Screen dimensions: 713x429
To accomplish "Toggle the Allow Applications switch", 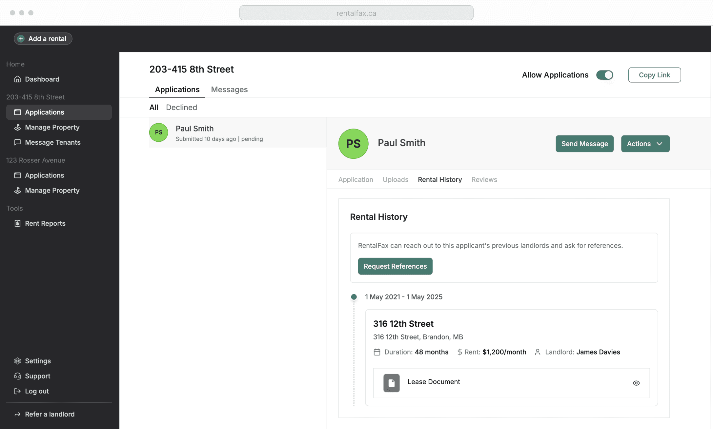I will point(604,75).
